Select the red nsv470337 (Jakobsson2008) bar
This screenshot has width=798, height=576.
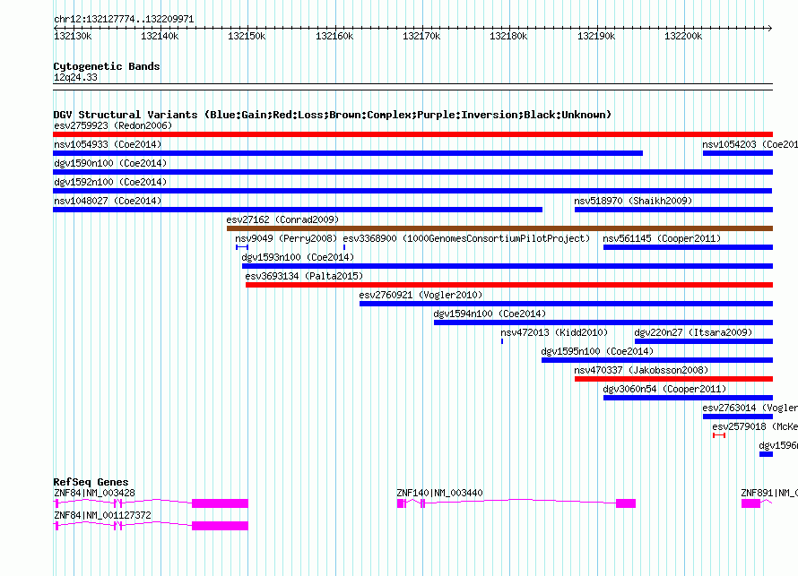674,379
